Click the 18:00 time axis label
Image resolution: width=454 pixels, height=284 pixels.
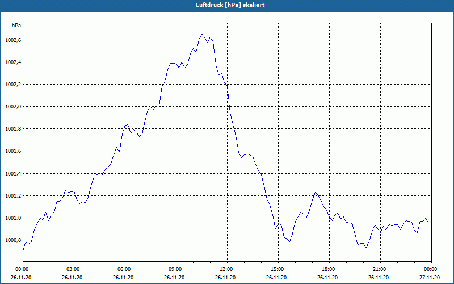(329, 269)
